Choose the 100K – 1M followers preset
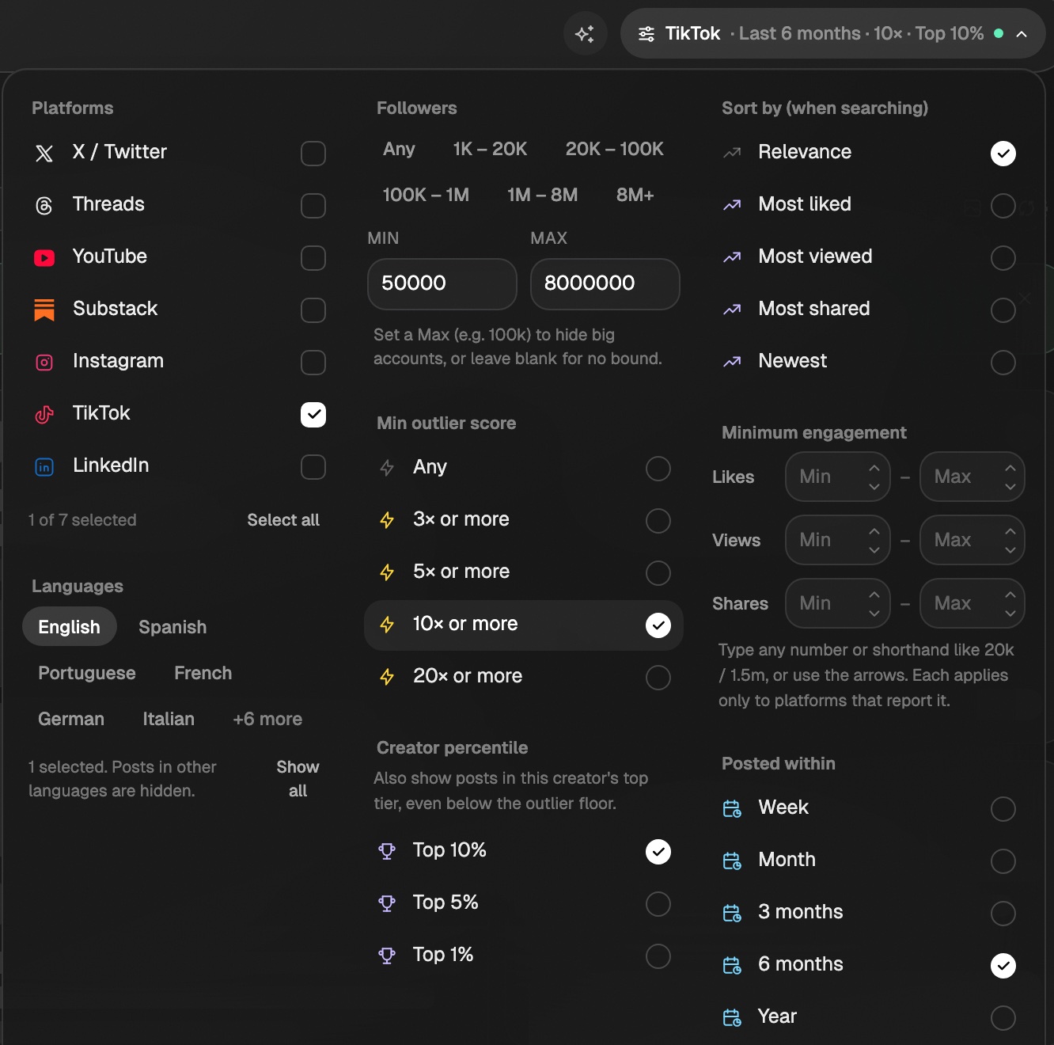The image size is (1054, 1045). coord(426,195)
